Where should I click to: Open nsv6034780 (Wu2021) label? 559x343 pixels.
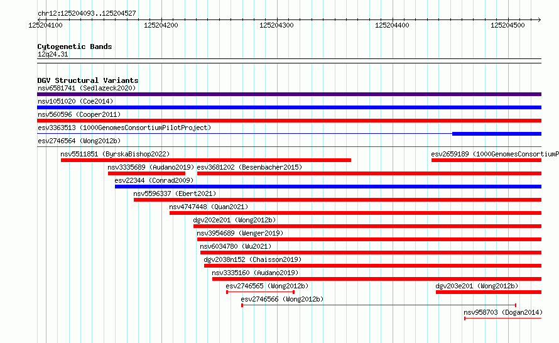click(x=236, y=246)
